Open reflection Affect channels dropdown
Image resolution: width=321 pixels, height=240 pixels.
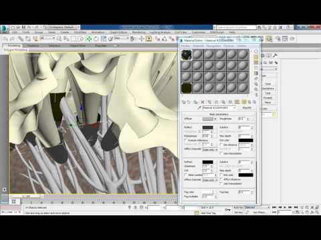(210, 150)
